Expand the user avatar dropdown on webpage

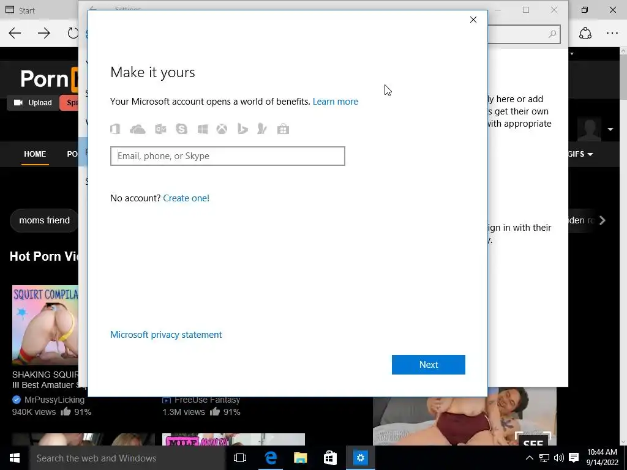click(610, 129)
